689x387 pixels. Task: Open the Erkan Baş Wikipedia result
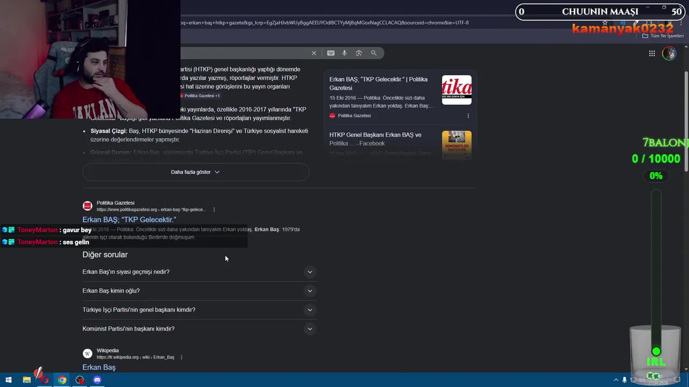click(99, 367)
